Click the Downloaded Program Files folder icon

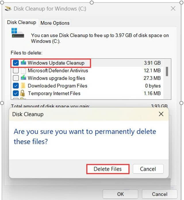(x=23, y=86)
